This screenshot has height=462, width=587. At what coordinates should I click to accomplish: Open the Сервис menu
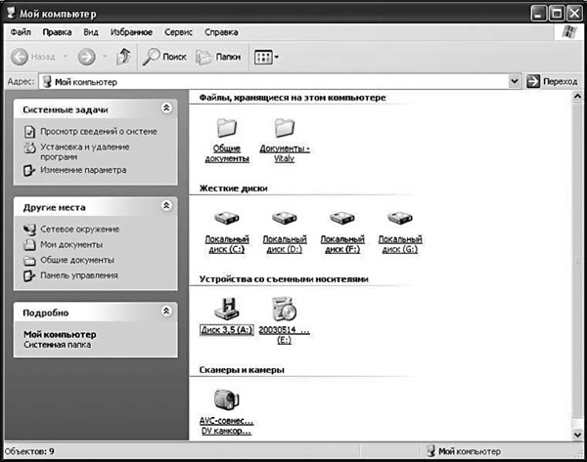click(179, 32)
